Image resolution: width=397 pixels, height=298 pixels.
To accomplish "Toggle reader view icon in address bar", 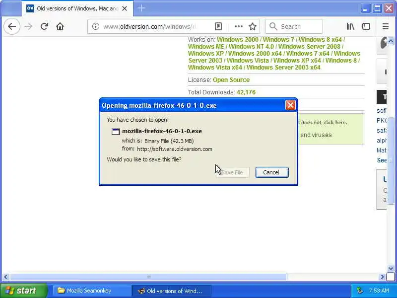I will [x=218, y=26].
